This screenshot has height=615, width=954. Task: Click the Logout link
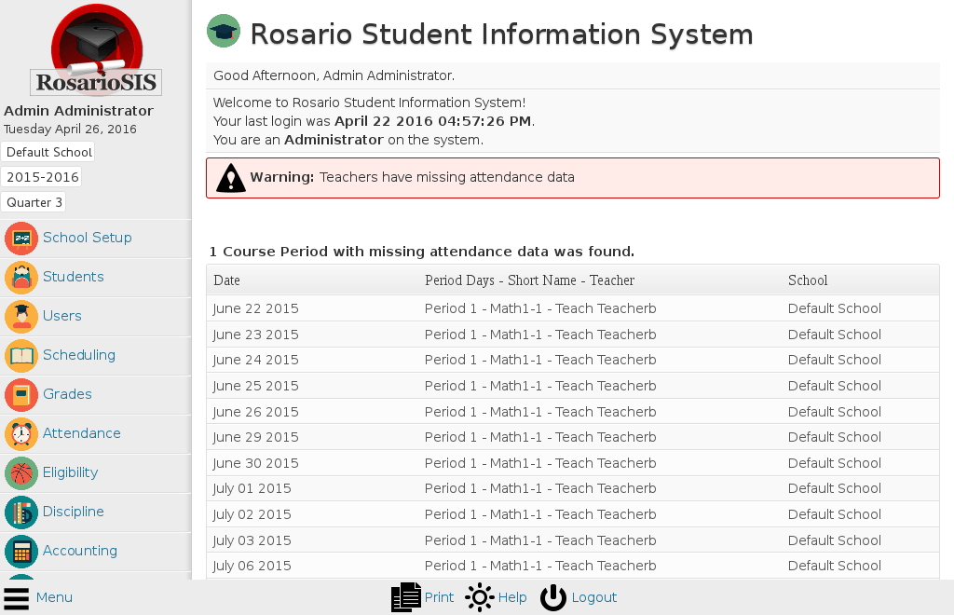click(x=593, y=597)
